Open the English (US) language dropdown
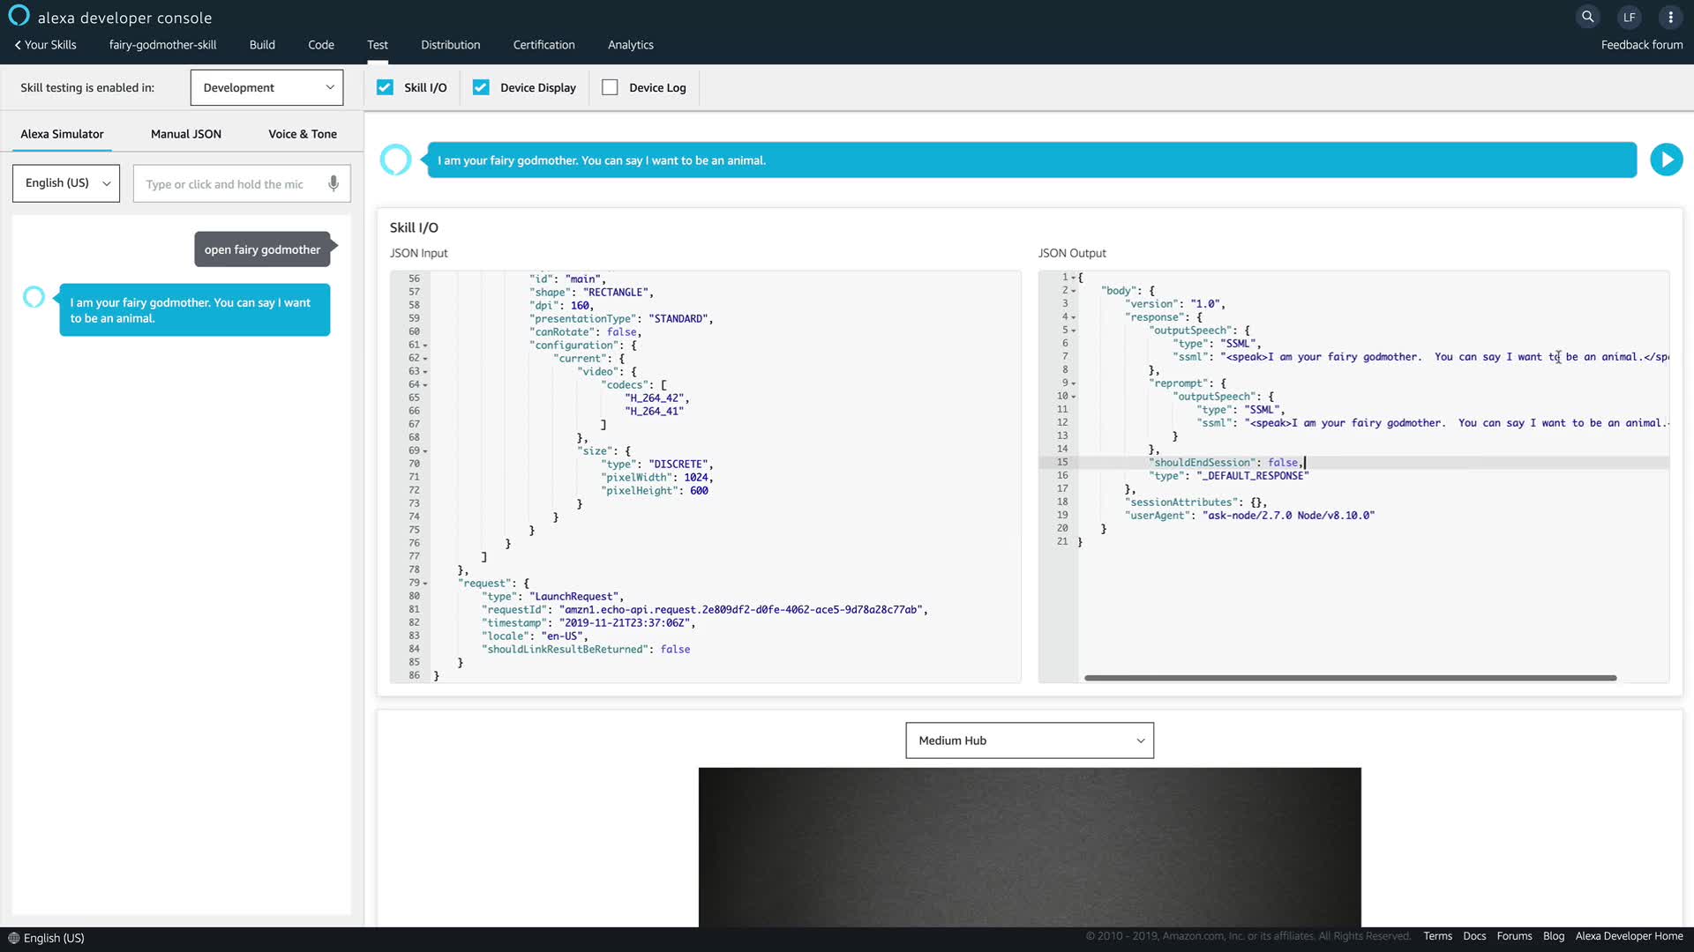Image resolution: width=1694 pixels, height=952 pixels. click(66, 183)
